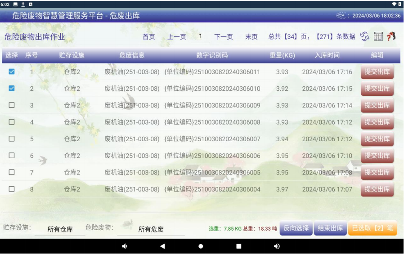
Task: Go to 首页 first page
Action: [x=149, y=37]
